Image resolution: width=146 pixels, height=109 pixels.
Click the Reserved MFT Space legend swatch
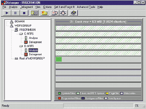78,93
